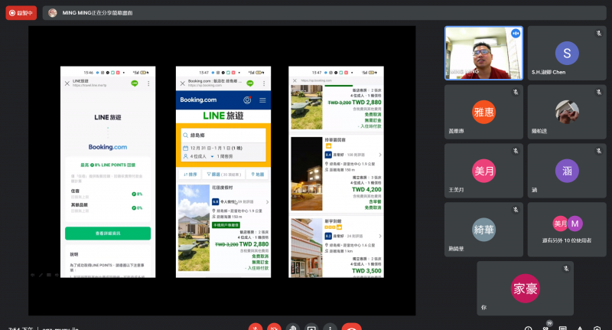
Task: Select the 排序 sort tab
Action: 190,175
